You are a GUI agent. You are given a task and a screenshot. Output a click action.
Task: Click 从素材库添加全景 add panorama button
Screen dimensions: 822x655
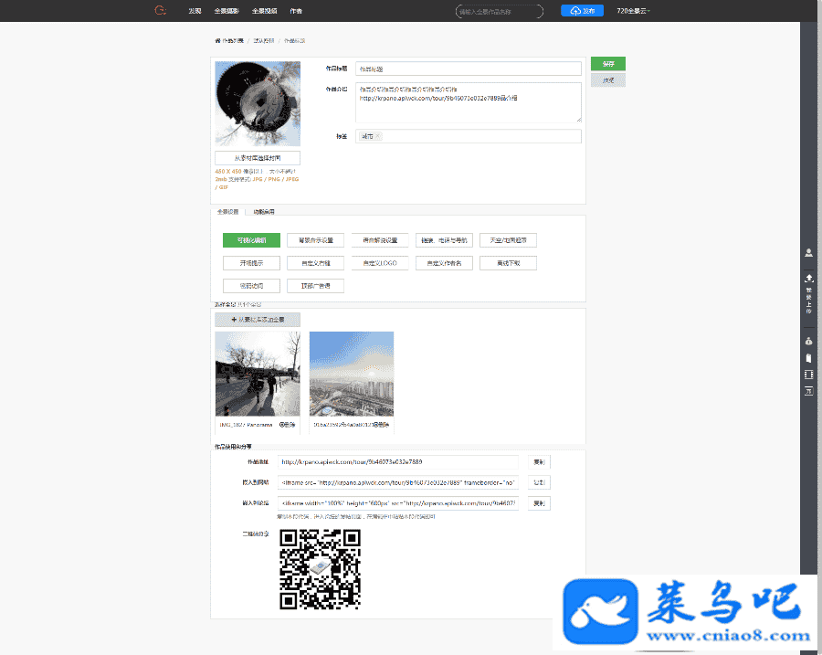[x=258, y=320]
